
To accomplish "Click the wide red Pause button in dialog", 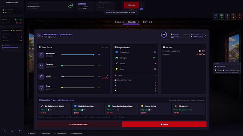I will 164,124.
